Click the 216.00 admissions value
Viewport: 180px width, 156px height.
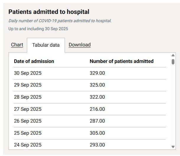(x=97, y=109)
